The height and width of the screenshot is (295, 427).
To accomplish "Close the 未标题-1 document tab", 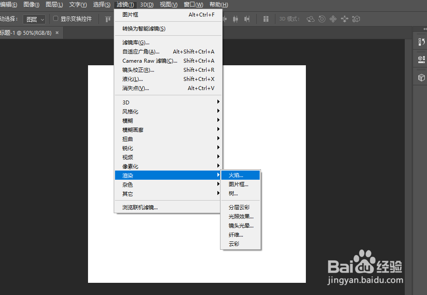I will [57, 33].
